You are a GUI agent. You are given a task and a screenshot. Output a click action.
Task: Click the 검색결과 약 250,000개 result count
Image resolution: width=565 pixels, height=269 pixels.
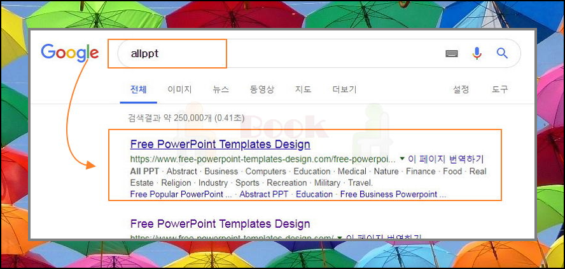coord(186,117)
